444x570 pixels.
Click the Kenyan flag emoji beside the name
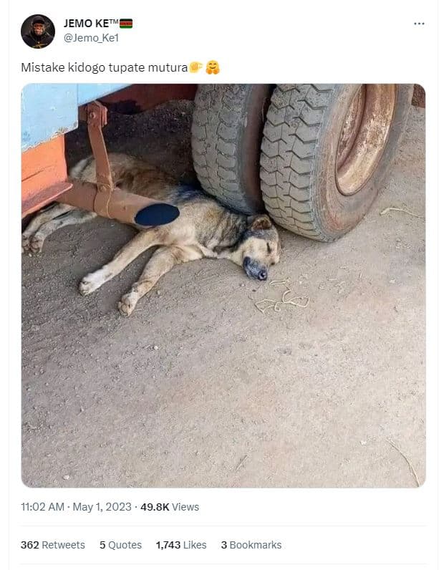click(126, 24)
